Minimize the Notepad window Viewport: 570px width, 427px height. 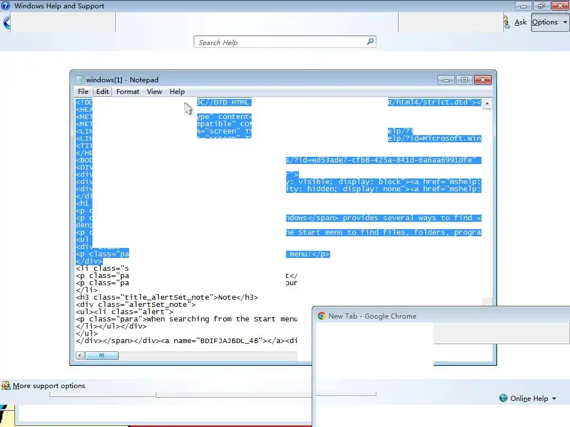(x=446, y=80)
